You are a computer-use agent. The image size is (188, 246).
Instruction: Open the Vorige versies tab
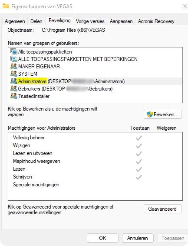pyautogui.click(x=90, y=21)
